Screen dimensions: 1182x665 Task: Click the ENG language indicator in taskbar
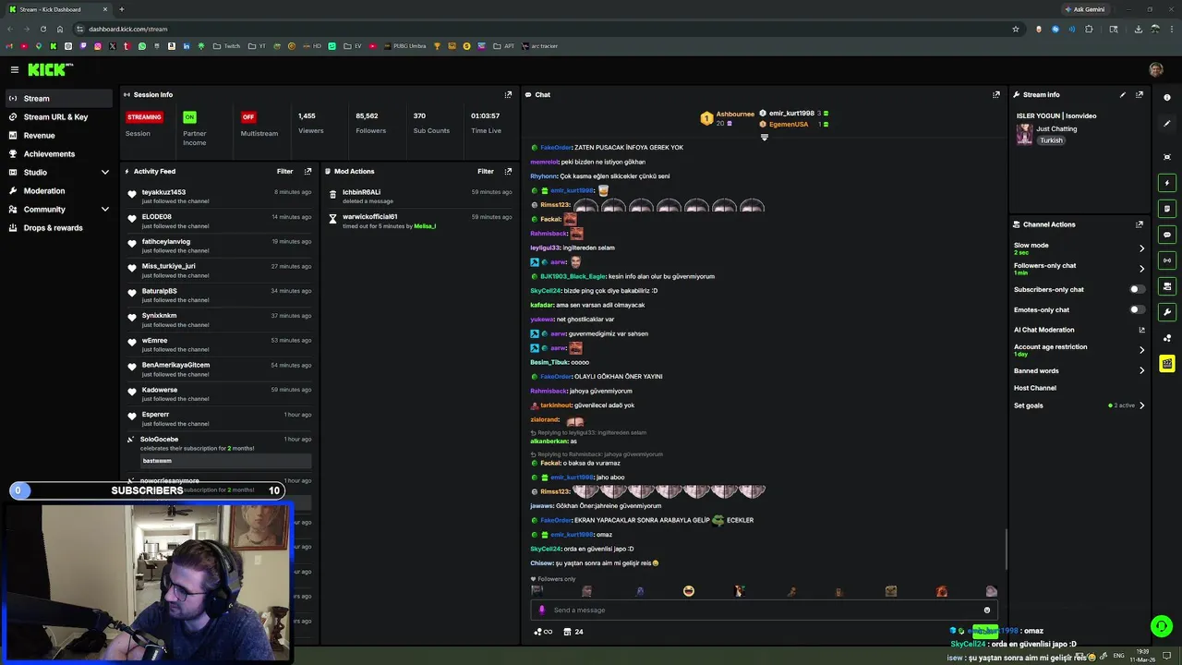click(x=1119, y=655)
